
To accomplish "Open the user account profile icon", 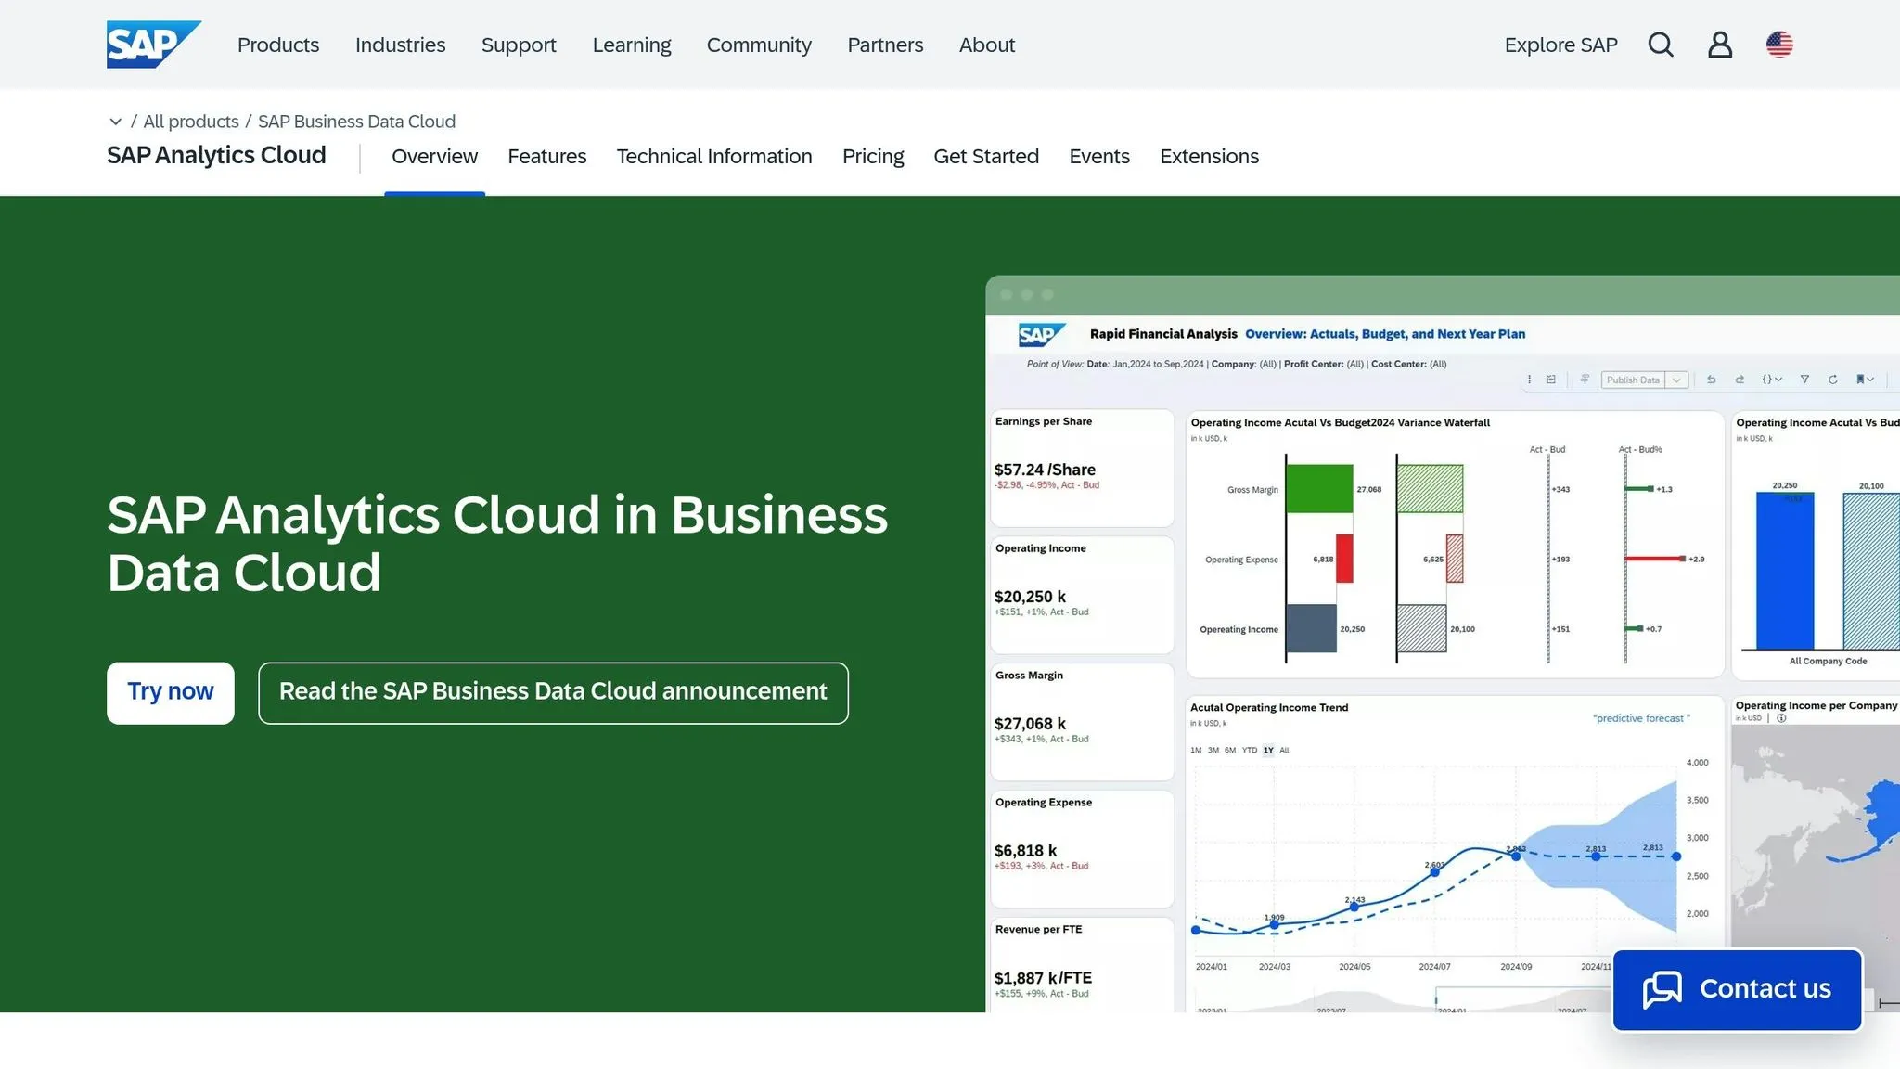I will pyautogui.click(x=1720, y=45).
